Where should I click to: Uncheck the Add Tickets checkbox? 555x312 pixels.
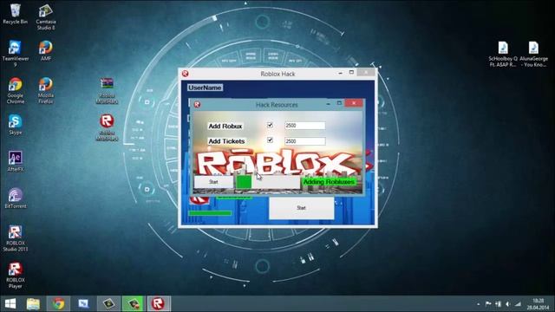click(270, 140)
